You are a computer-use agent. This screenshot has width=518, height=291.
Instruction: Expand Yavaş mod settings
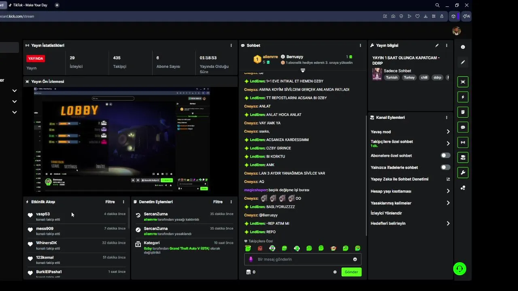click(448, 132)
